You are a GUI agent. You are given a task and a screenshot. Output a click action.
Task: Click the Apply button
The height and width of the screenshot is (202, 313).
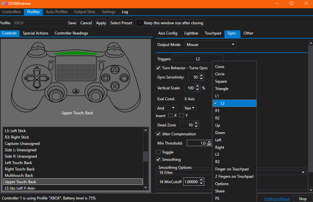101,23
